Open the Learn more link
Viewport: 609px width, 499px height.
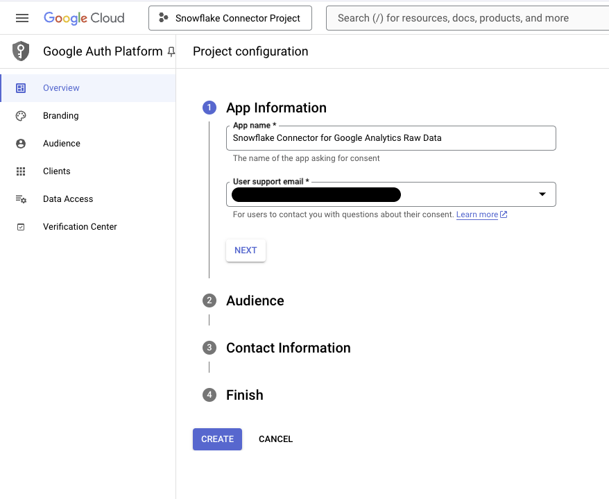click(477, 214)
